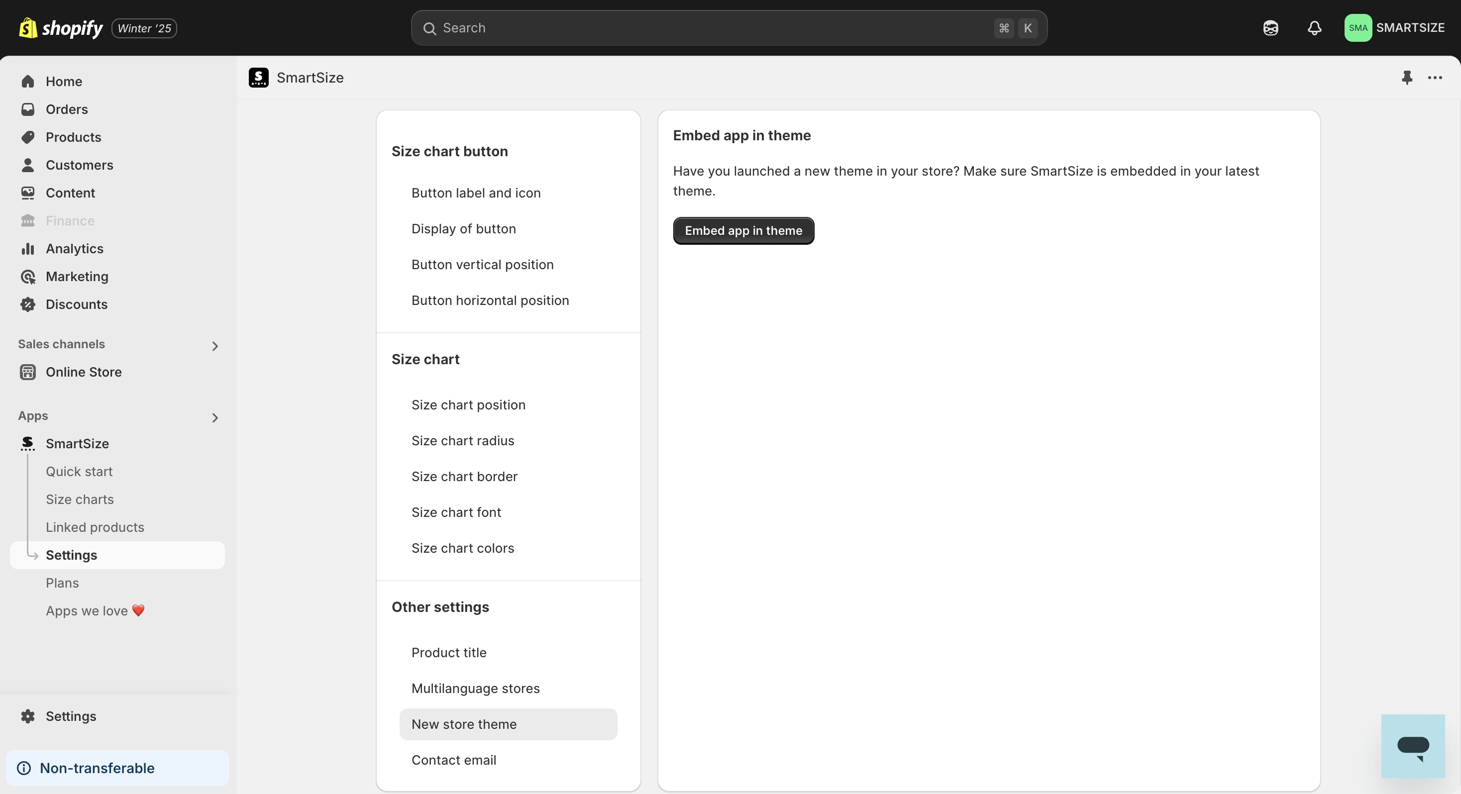Click the Apps heading in sidebar
Image resolution: width=1461 pixels, height=794 pixels.
[33, 416]
